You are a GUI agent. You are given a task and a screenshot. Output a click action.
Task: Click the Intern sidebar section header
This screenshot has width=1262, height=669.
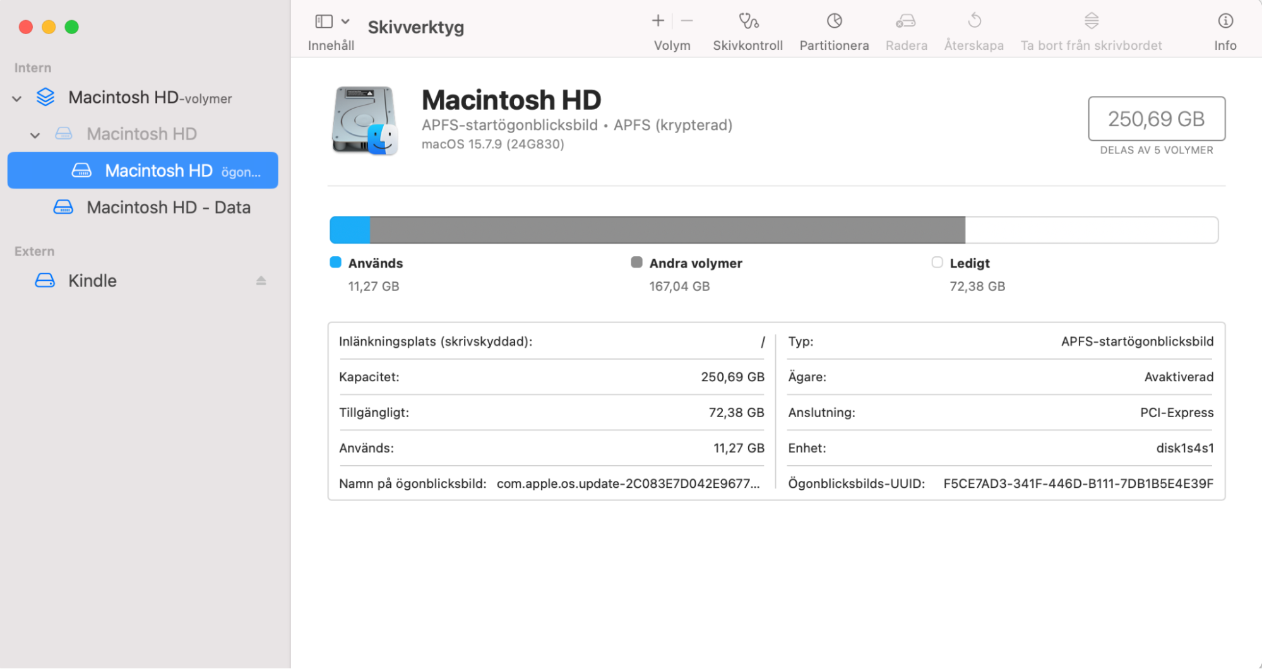coord(33,68)
